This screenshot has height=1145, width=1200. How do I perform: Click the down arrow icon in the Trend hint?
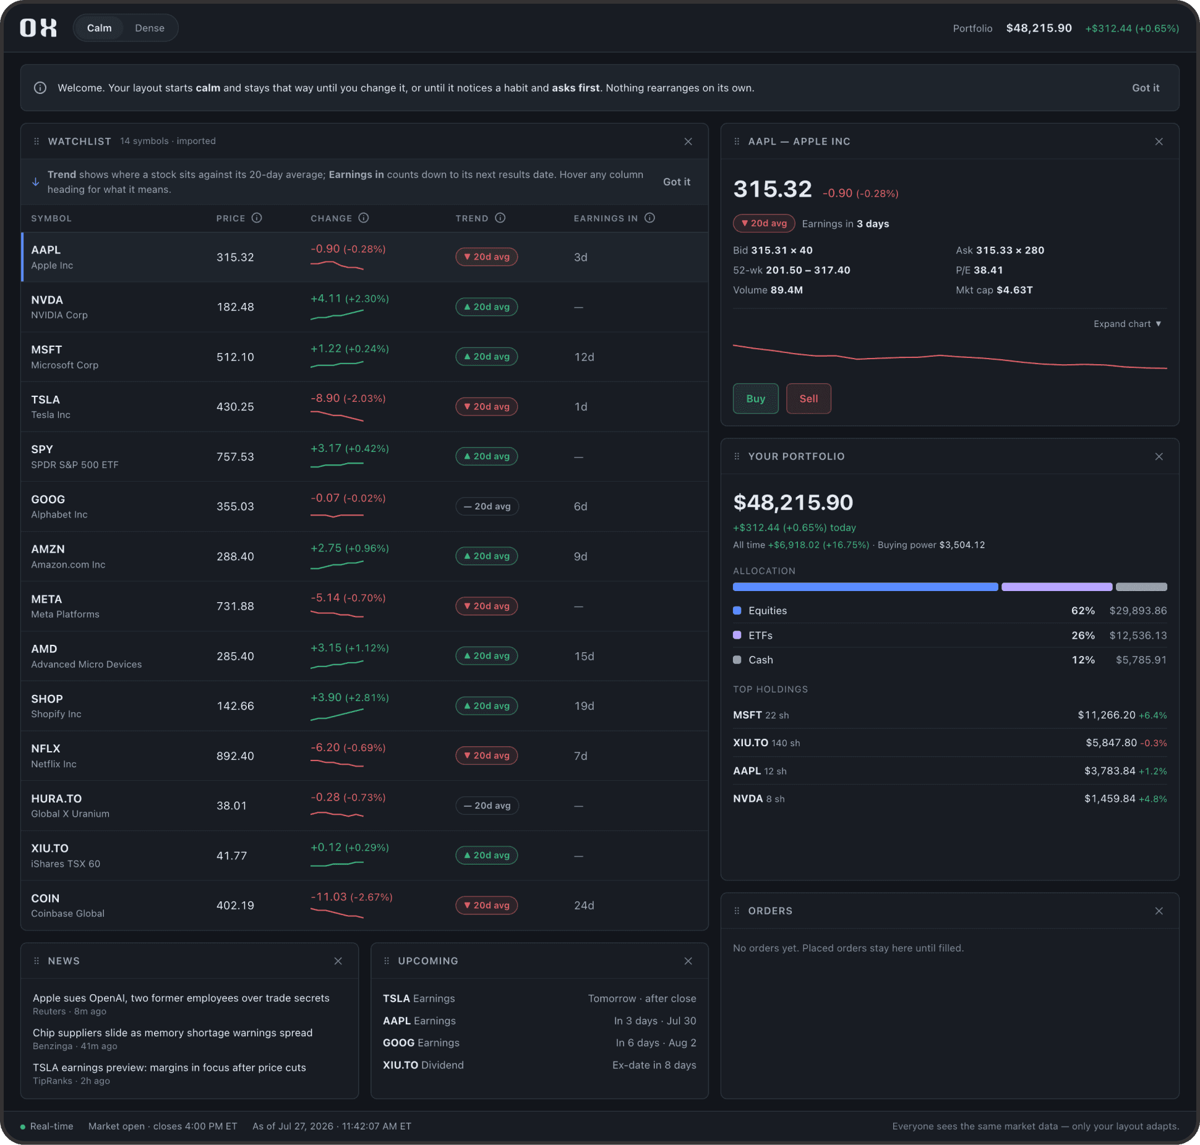click(x=35, y=182)
